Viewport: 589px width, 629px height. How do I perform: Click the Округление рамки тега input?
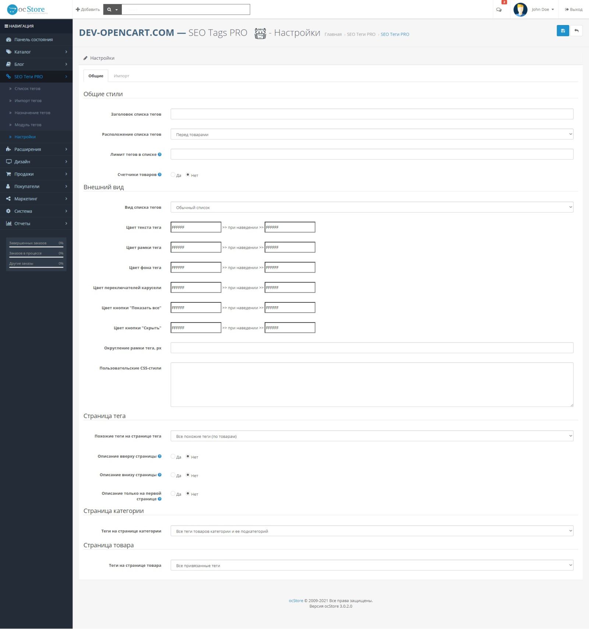(372, 348)
